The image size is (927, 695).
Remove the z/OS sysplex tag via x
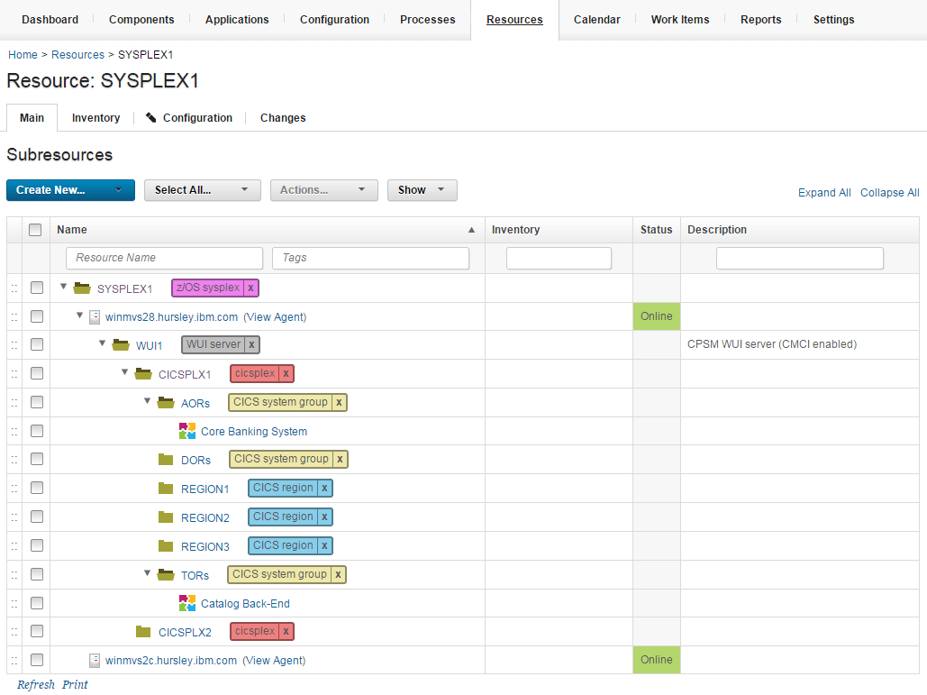click(250, 288)
